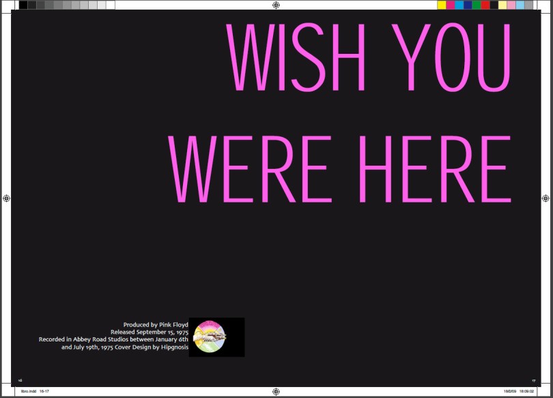Click the pink "WISH YOU" headline text
This screenshot has height=398, width=553.
pyautogui.click(x=369, y=58)
